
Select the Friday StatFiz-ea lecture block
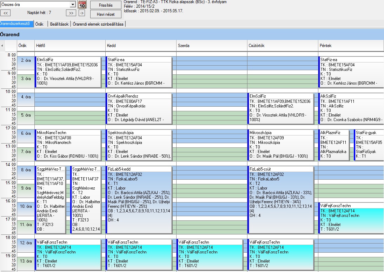pyautogui.click(x=351, y=72)
